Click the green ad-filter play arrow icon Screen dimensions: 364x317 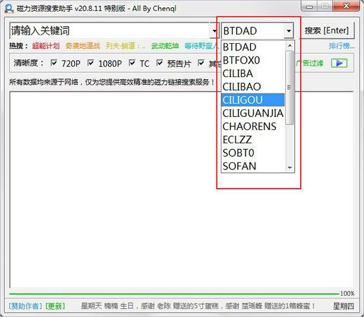coord(339,63)
